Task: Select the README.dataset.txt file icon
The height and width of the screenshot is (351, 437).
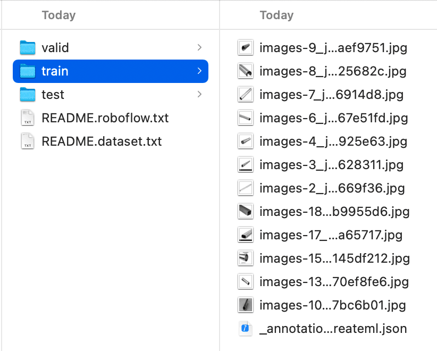Action: click(x=28, y=141)
